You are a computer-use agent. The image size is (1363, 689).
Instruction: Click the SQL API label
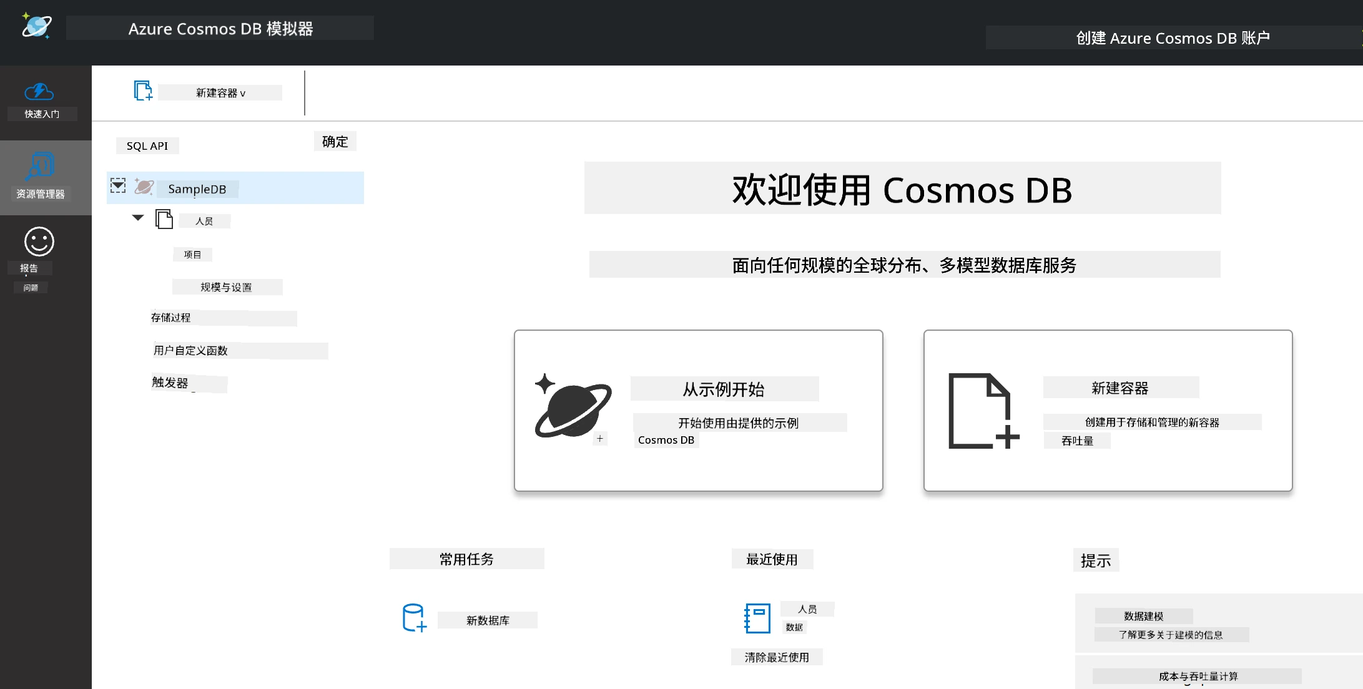[147, 145]
